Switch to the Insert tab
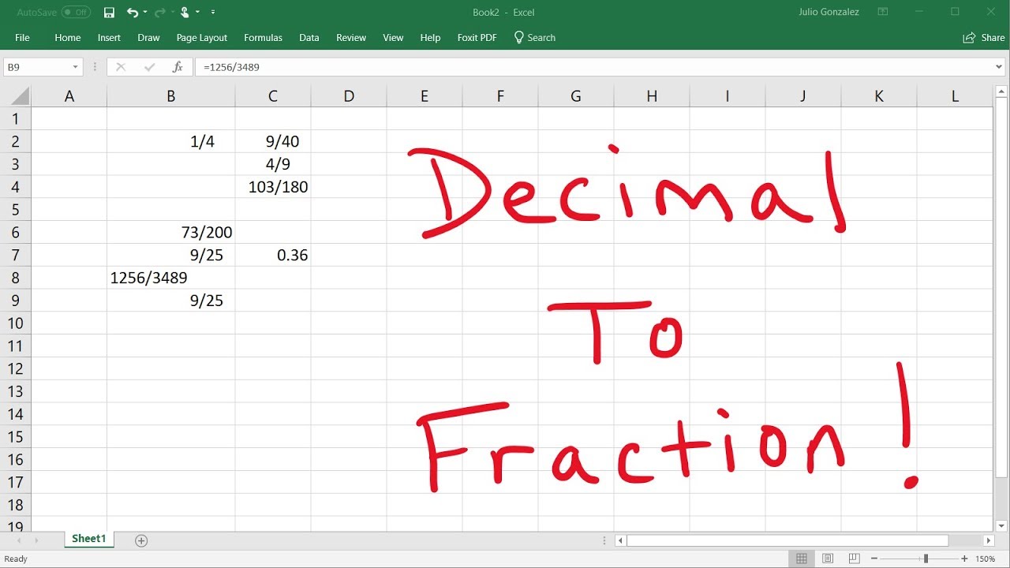Image resolution: width=1010 pixels, height=568 pixels. (109, 38)
